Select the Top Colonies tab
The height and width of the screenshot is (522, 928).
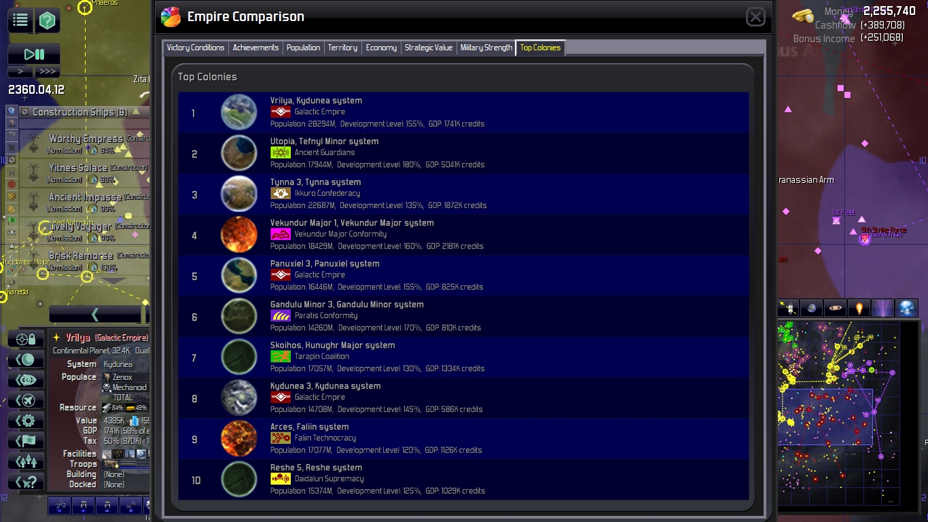click(x=541, y=48)
